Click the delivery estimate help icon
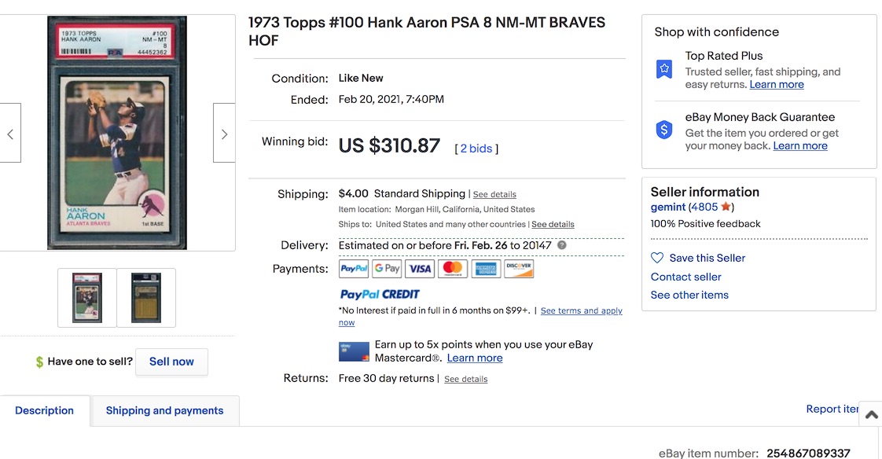 click(x=562, y=245)
